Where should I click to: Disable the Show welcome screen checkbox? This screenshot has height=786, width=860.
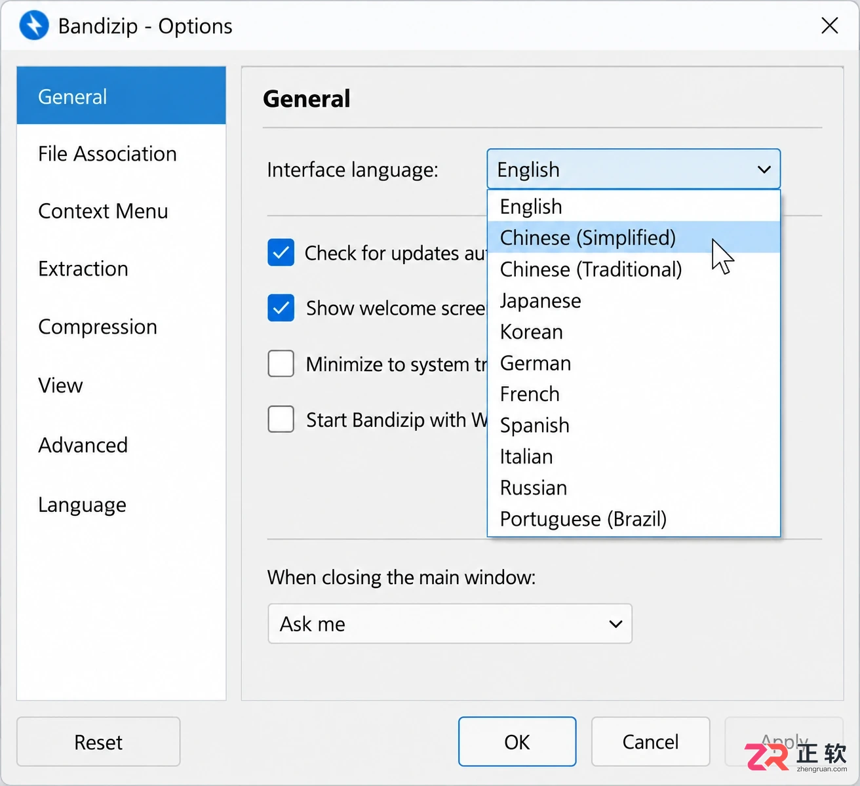pyautogui.click(x=281, y=308)
